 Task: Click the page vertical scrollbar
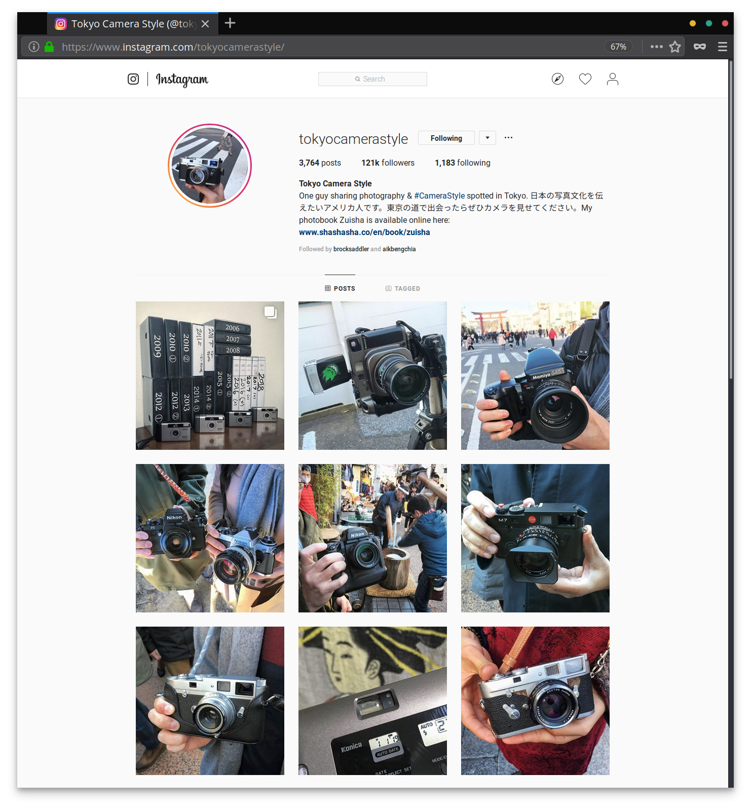click(731, 219)
